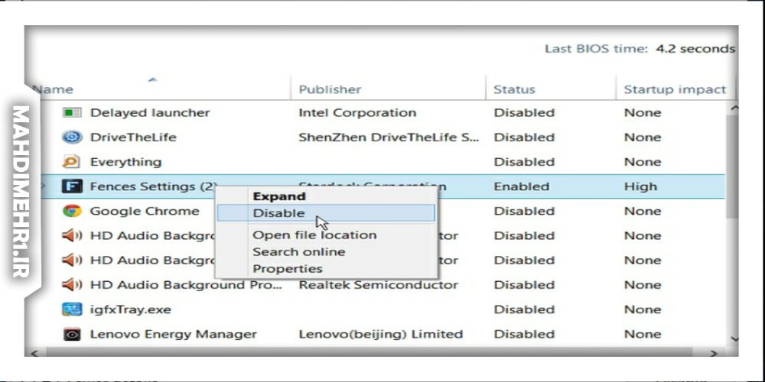The image size is (765, 382).
Task: Click the Lenovo Energy Manager icon
Action: pyautogui.click(x=72, y=335)
